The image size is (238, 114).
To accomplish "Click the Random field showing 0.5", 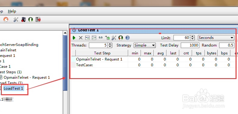I will [x=226, y=45].
